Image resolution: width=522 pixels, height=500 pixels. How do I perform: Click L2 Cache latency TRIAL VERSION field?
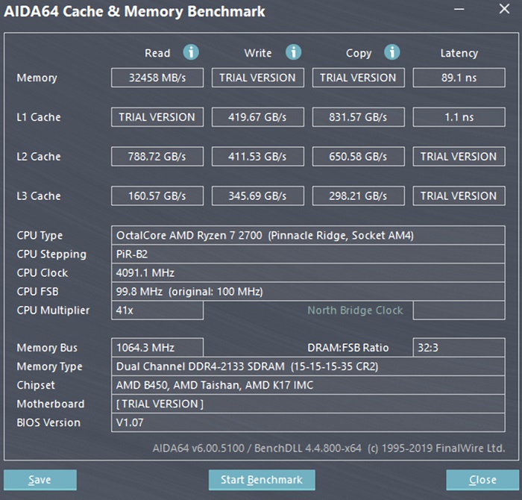click(459, 156)
